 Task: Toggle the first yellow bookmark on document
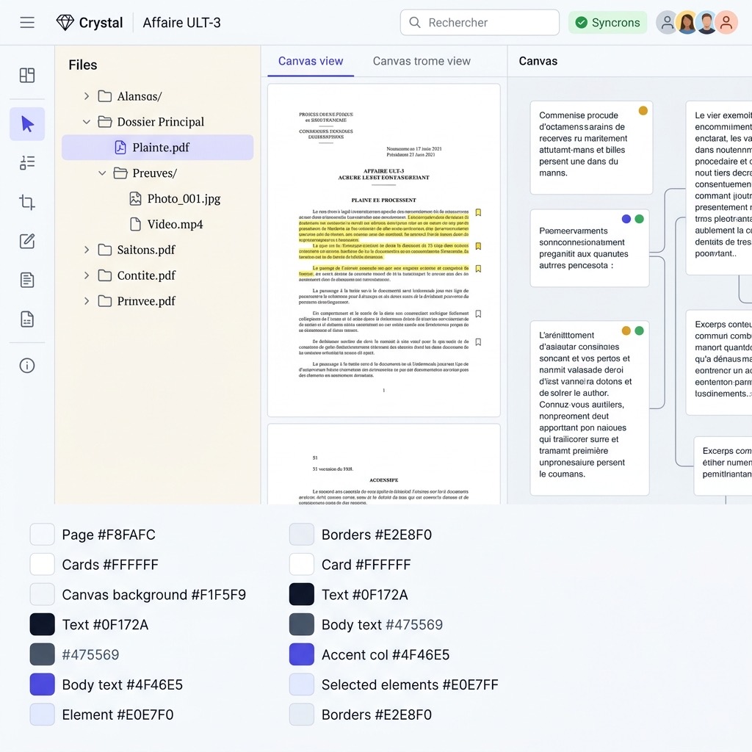tap(478, 213)
